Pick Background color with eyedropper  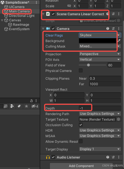(119, 41)
